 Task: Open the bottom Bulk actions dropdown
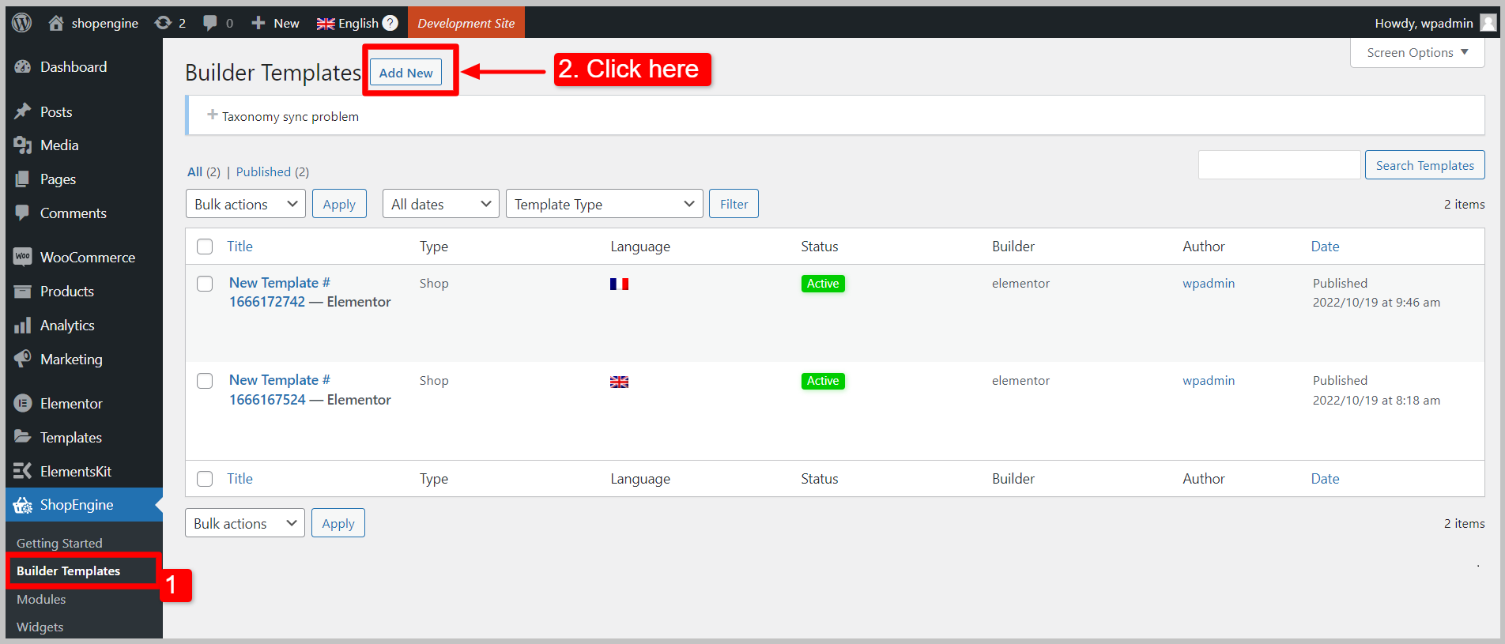[245, 523]
